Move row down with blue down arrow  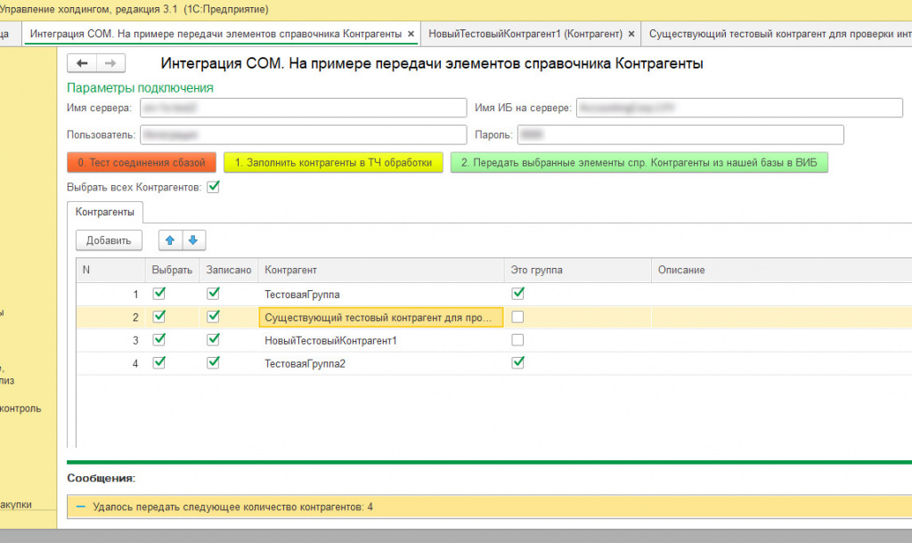click(x=193, y=240)
